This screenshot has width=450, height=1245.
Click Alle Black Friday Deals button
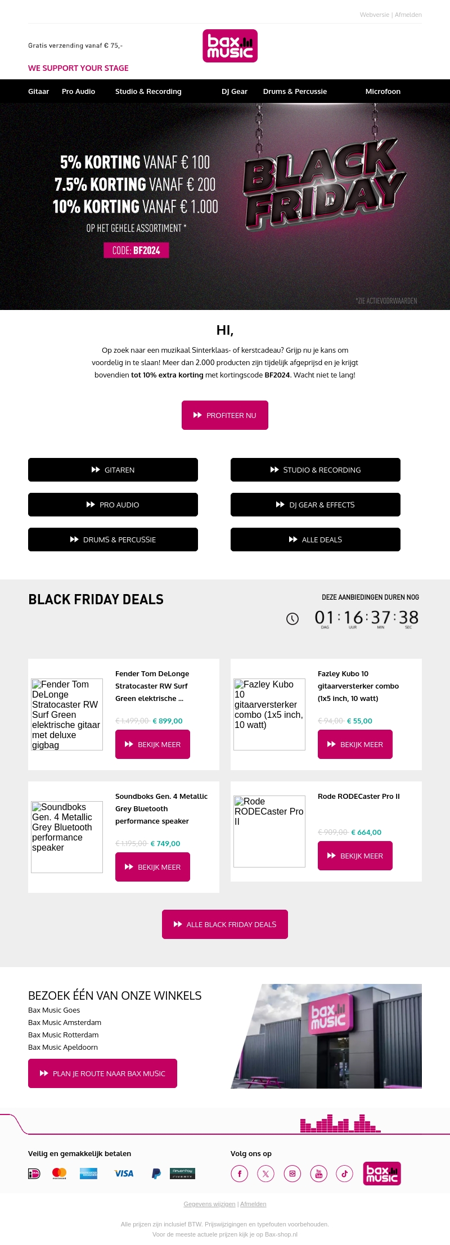[225, 924]
